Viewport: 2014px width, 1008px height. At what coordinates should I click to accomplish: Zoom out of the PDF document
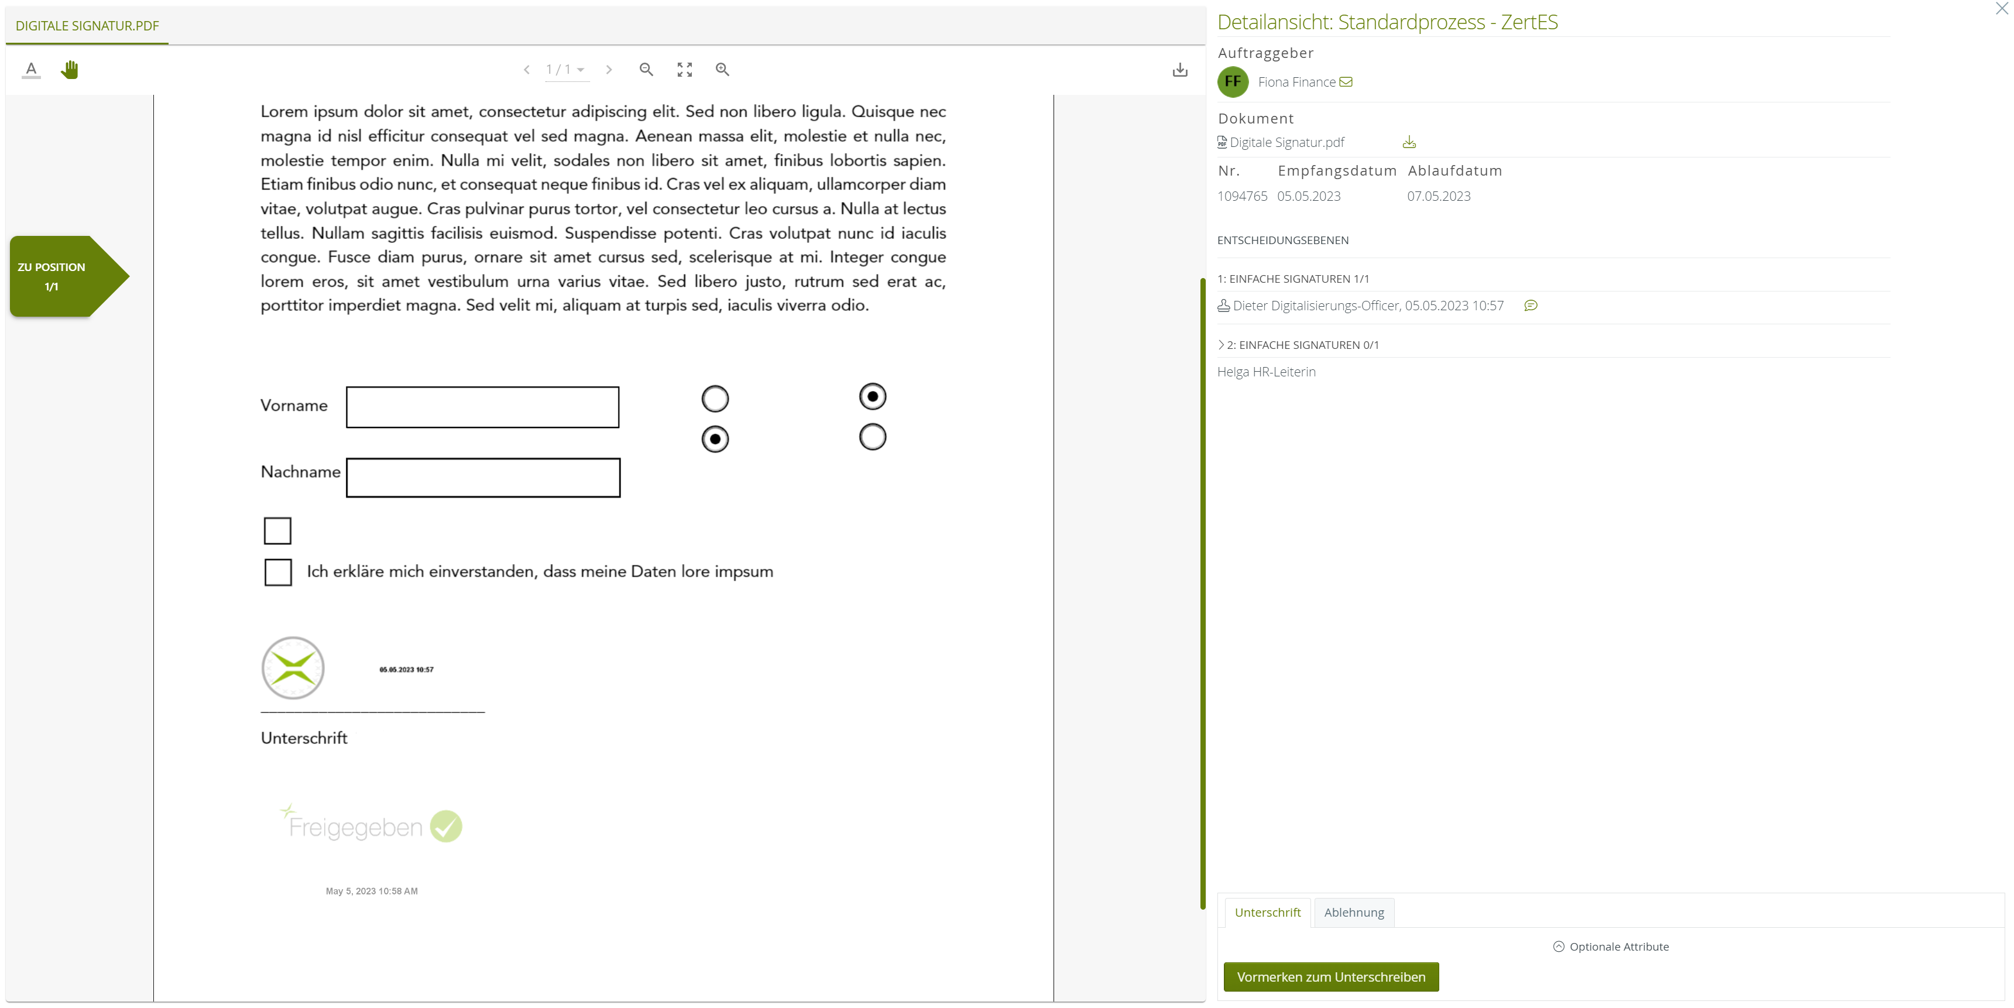pyautogui.click(x=646, y=70)
